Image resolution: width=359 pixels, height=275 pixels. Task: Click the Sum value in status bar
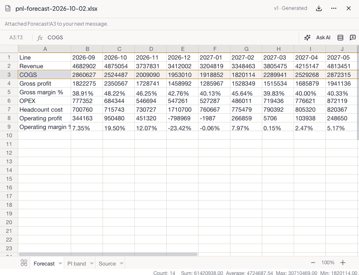point(202,273)
